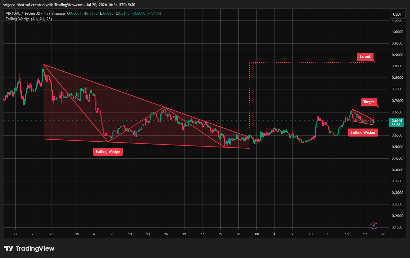
Task: Click the Falling Wedge (All, All, 25) indicator legend
Action: [x=29, y=19]
